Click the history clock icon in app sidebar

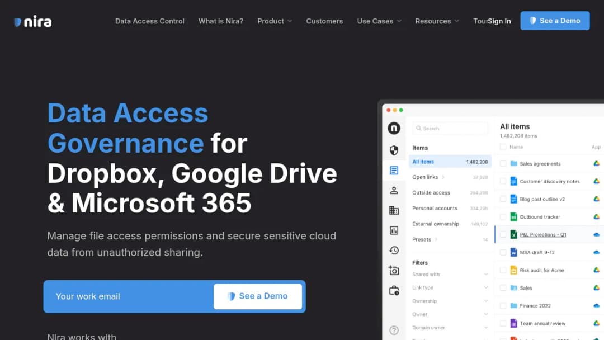click(394, 251)
